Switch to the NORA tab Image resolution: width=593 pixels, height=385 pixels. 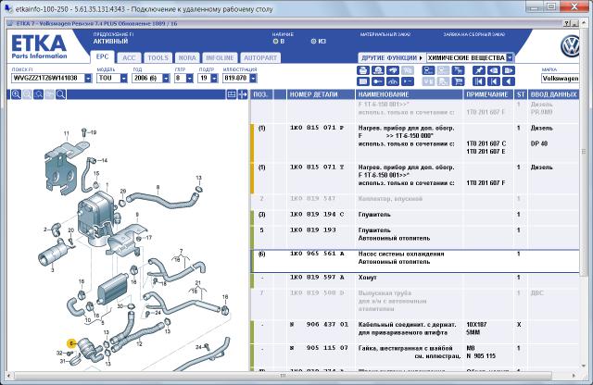coord(187,57)
